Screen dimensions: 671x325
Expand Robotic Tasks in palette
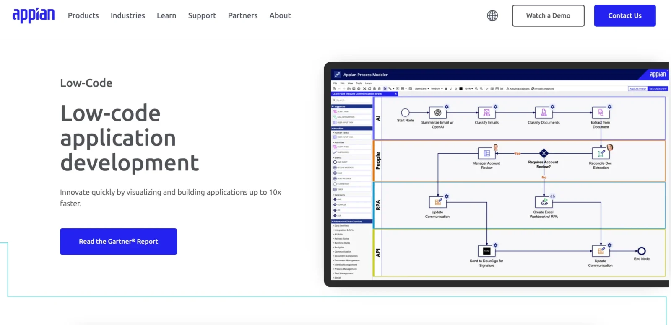pos(341,239)
